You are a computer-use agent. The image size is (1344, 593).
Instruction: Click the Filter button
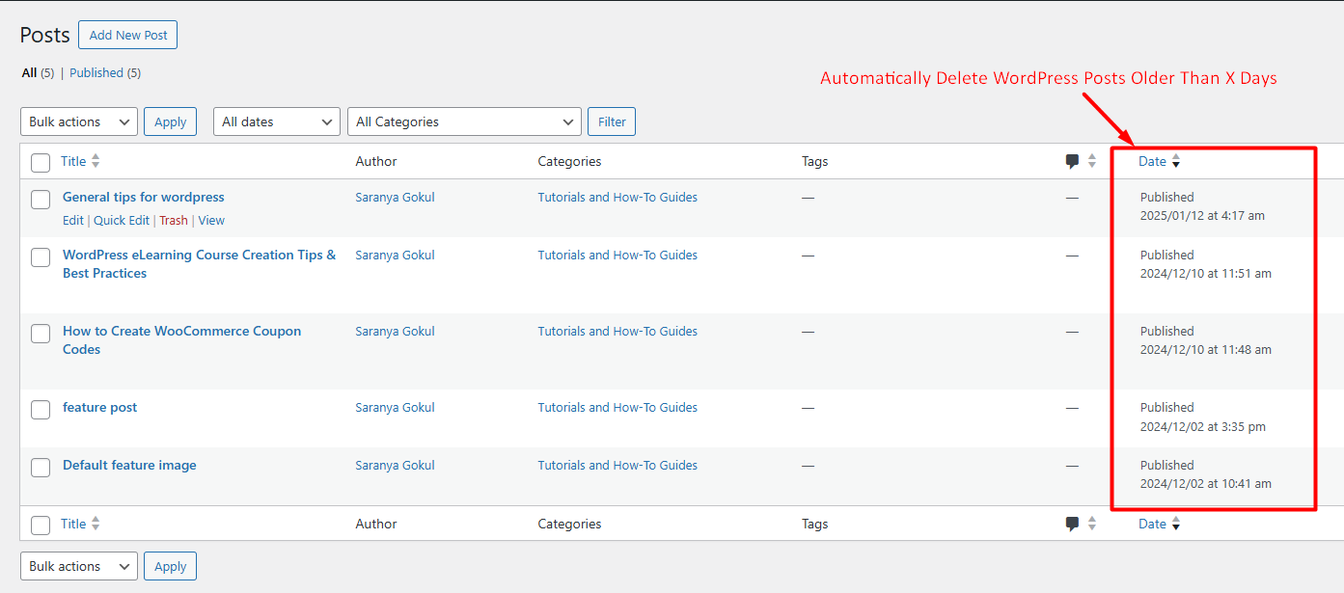tap(612, 121)
